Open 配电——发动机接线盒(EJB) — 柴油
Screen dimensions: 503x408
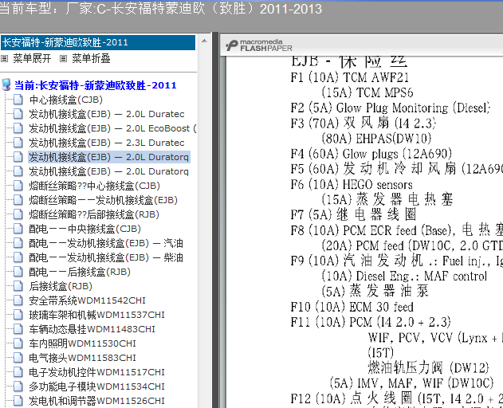106,257
